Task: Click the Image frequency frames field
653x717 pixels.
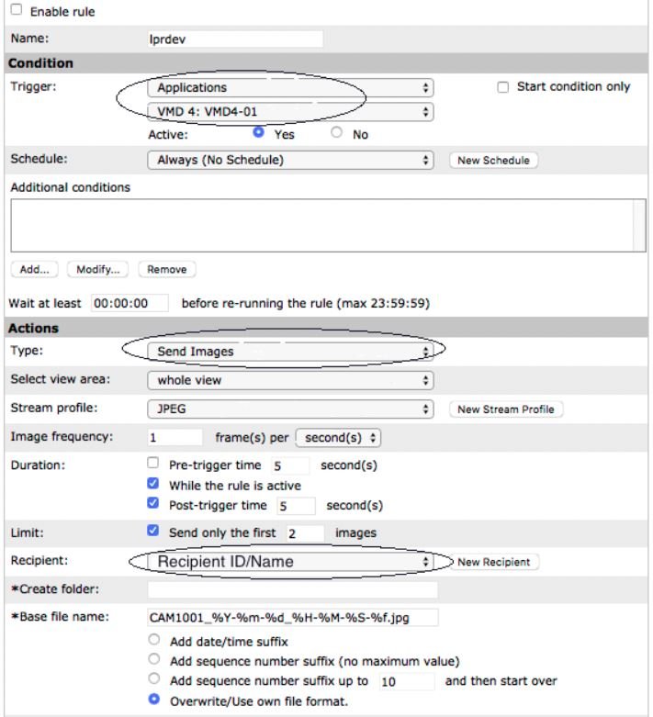Action: pyautogui.click(x=175, y=438)
